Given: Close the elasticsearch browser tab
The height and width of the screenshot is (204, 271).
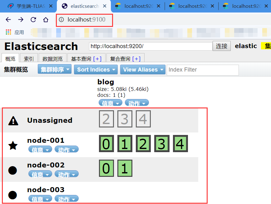Looking at the screenshot, I should point(105,6).
